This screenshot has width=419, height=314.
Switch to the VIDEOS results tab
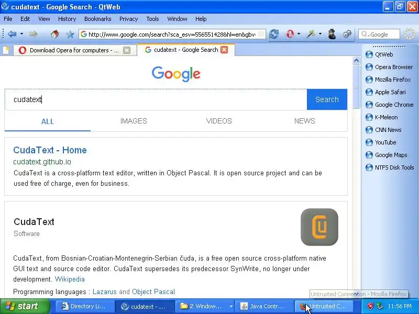(x=219, y=121)
